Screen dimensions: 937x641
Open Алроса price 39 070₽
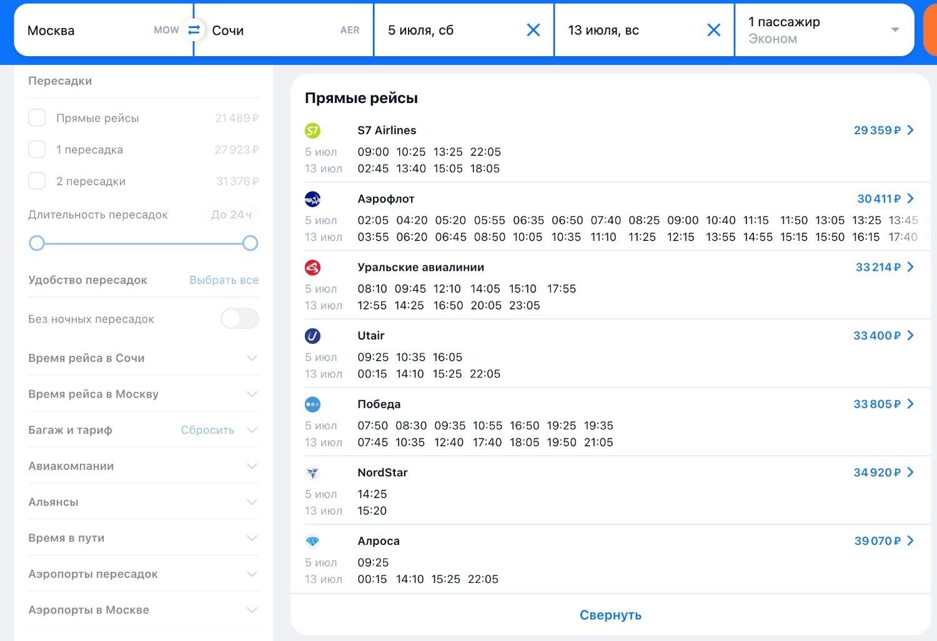[878, 541]
